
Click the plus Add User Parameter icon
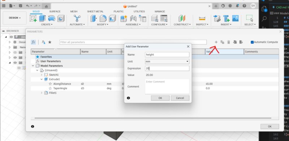216,42
